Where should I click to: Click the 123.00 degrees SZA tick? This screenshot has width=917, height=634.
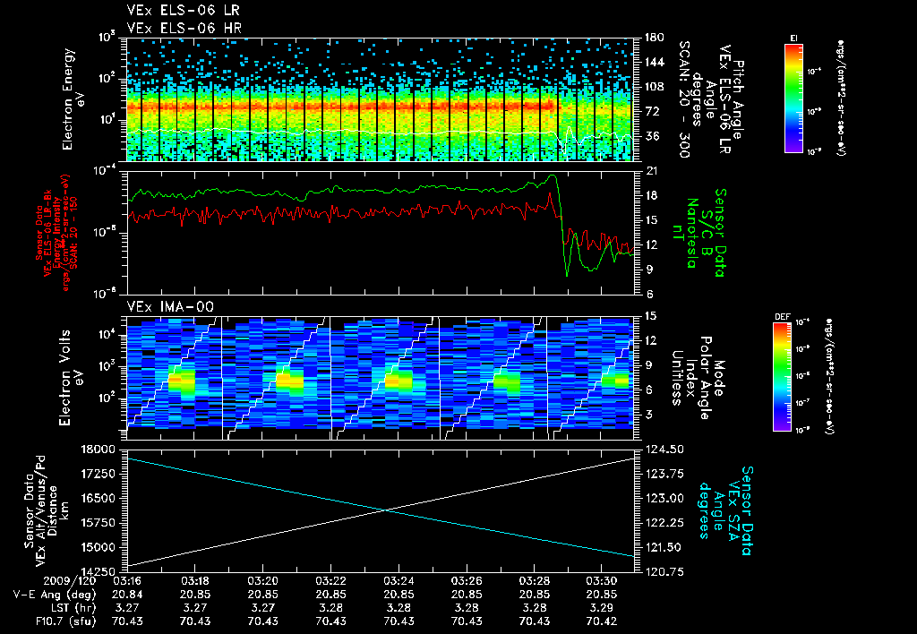coord(665,498)
